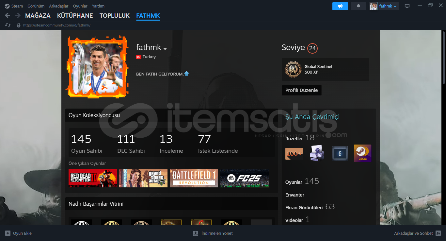Click the 13 İnceleme stat

(x=171, y=144)
